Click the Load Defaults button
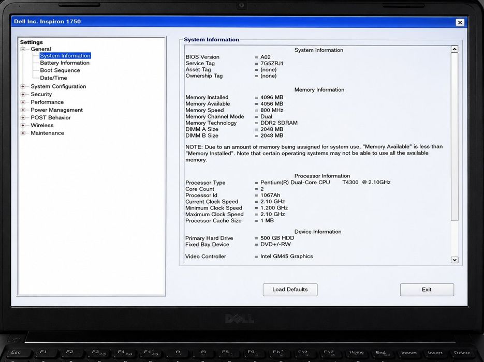 (x=290, y=290)
